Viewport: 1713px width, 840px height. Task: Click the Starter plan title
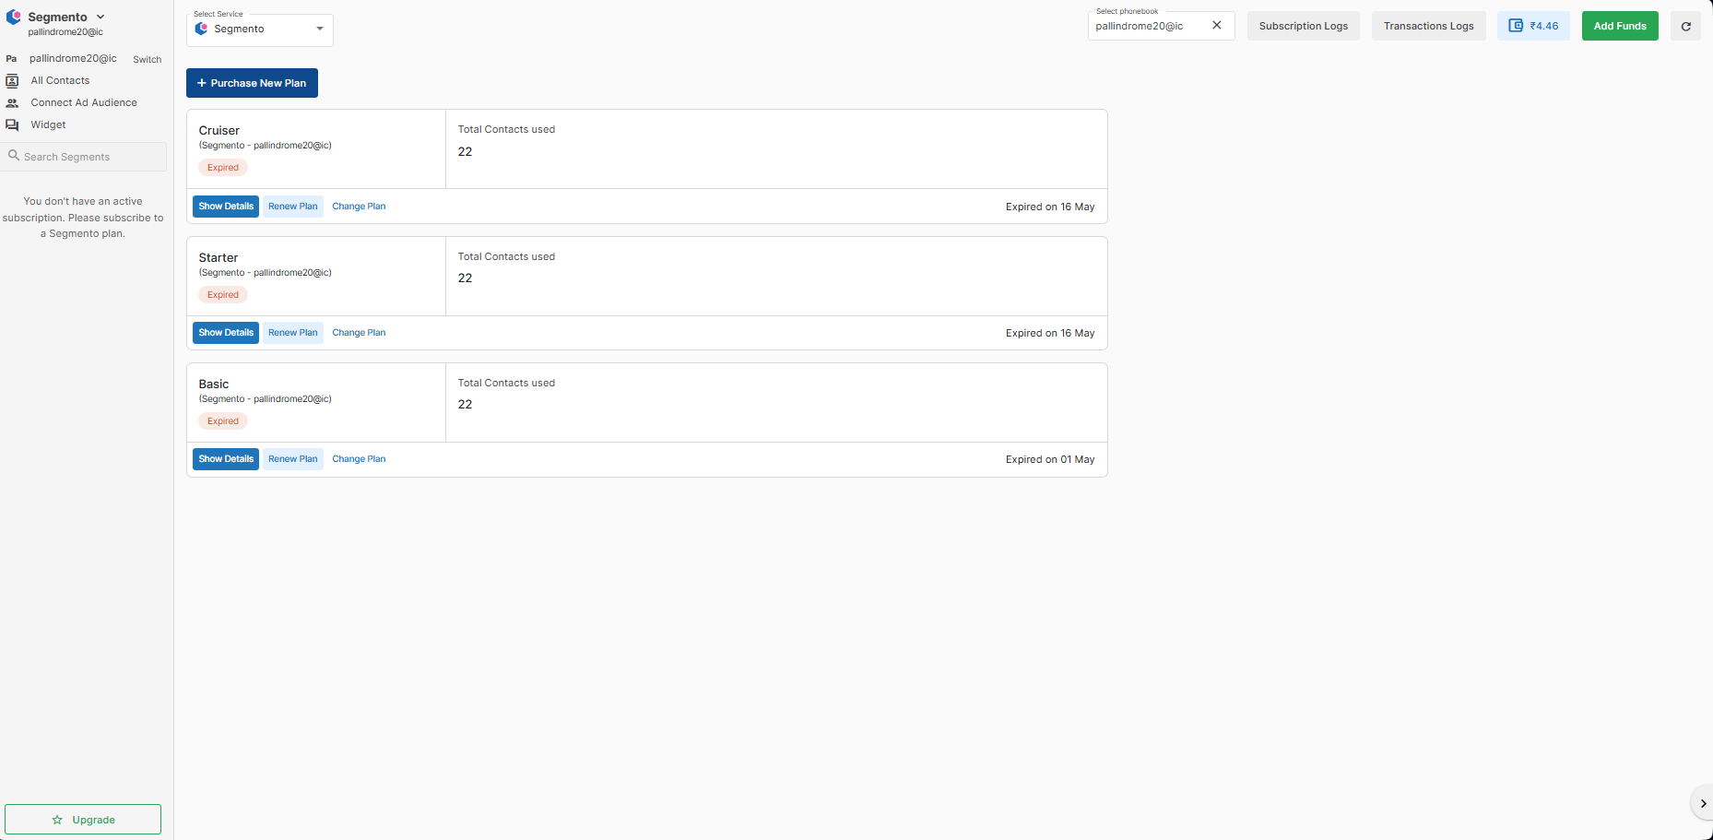click(219, 257)
